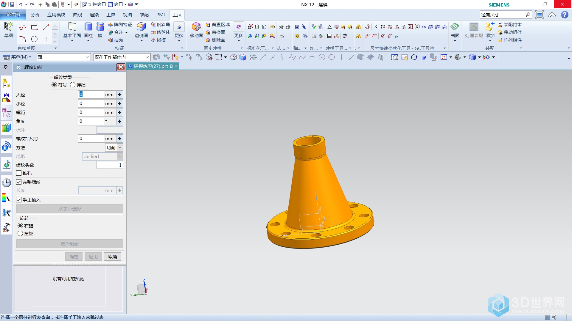The height and width of the screenshot is (321, 572).
Task: Click the 偏置区域 offset region tool
Action: click(x=218, y=25)
